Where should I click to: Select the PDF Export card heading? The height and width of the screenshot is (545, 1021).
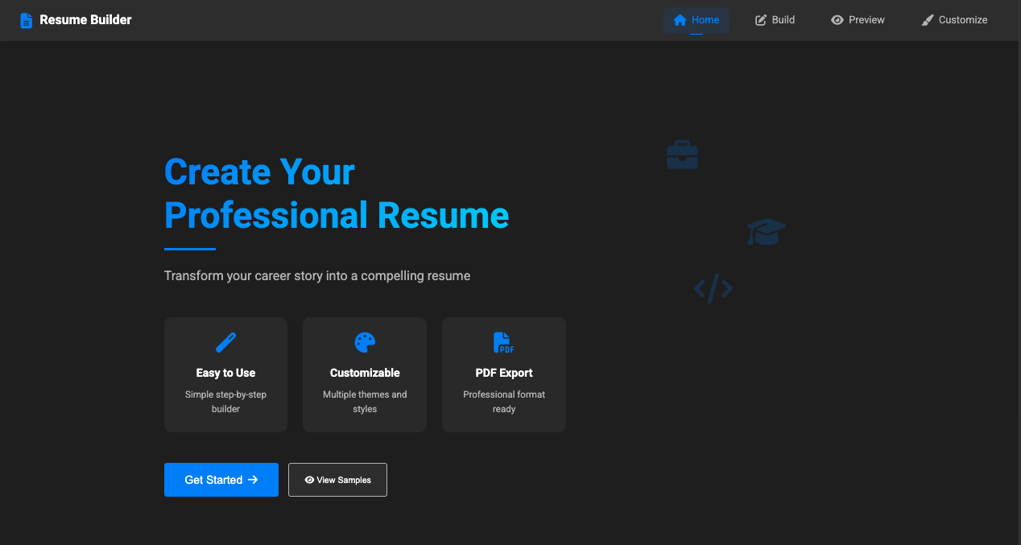tap(504, 373)
